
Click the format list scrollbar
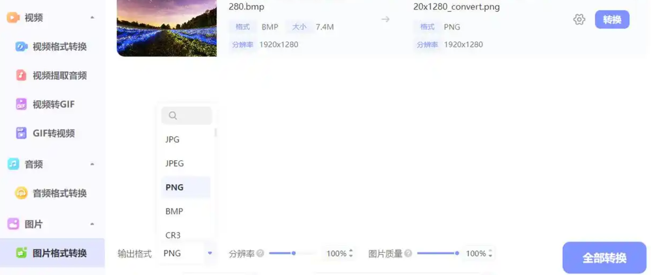216,132
